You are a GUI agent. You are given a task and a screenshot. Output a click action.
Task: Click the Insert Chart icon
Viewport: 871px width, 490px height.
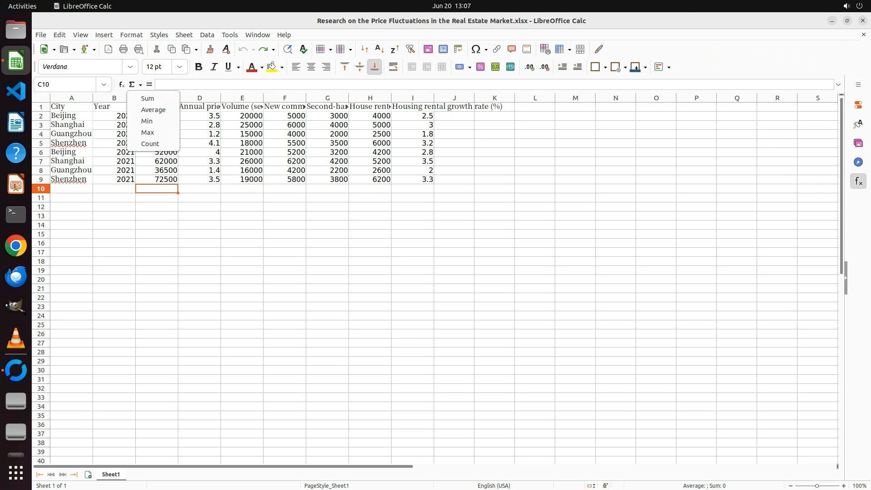point(443,49)
